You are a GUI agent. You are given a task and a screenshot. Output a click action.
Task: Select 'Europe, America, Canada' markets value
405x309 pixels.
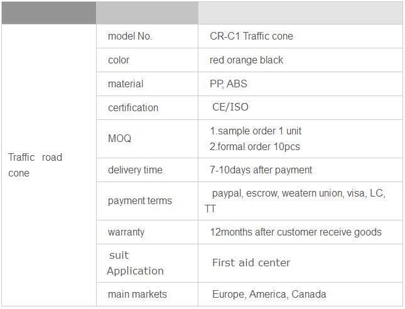tap(269, 295)
